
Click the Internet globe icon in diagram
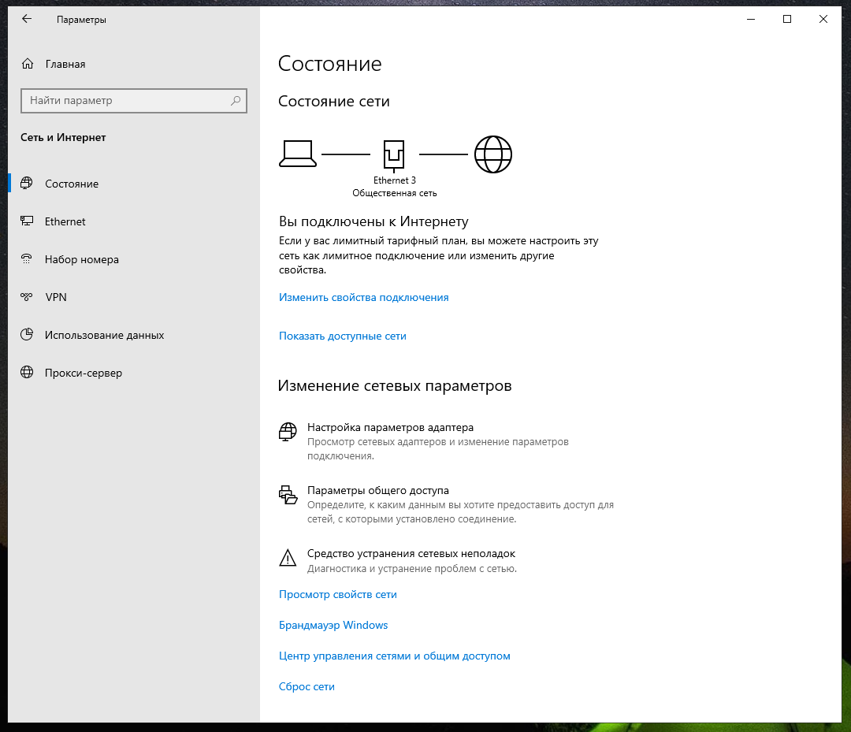pos(492,154)
